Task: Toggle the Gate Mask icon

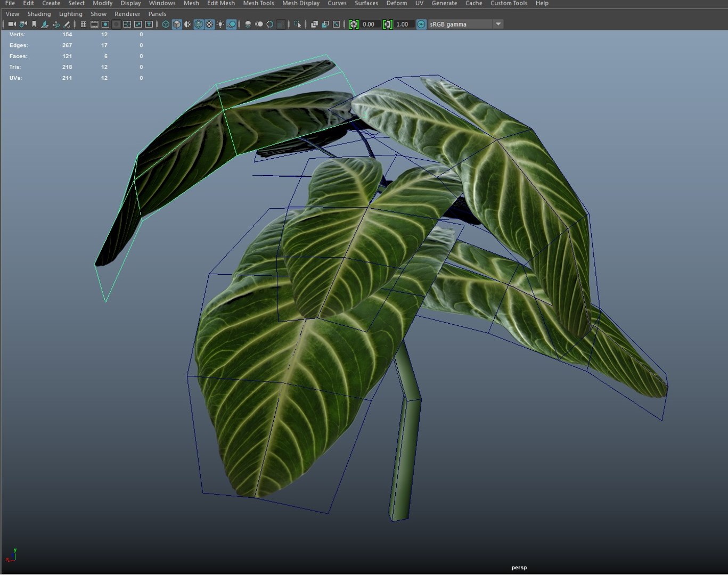Action: [x=116, y=24]
